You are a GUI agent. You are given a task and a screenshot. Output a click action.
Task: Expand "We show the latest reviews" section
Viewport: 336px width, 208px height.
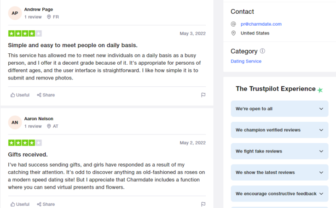coord(279,173)
